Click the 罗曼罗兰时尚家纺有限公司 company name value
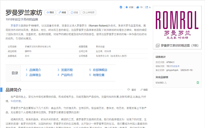205x128 pixels. click(x=38, y=47)
